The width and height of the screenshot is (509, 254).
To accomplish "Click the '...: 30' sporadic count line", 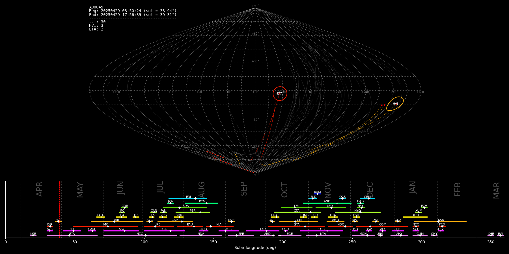I will [97, 22].
